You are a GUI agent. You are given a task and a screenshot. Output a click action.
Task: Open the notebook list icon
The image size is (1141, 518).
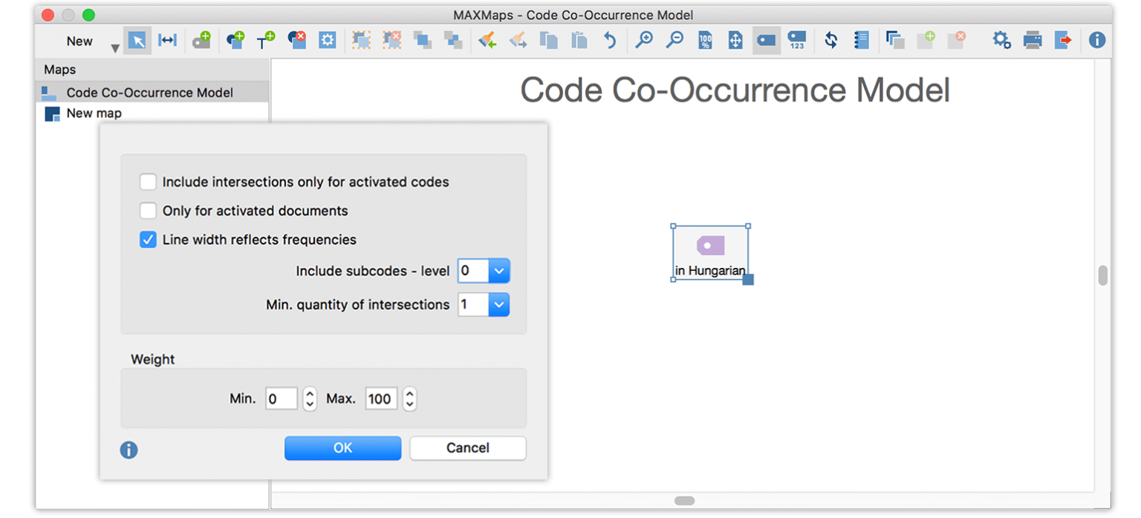click(x=862, y=40)
